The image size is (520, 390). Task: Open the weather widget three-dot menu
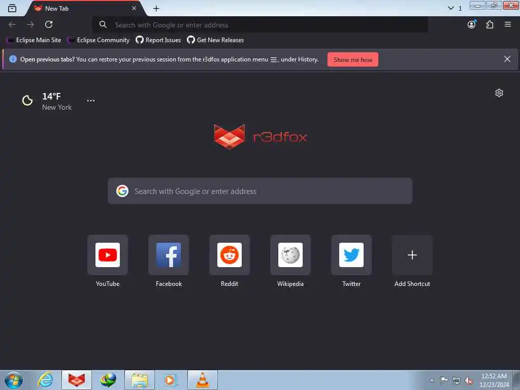(x=91, y=101)
